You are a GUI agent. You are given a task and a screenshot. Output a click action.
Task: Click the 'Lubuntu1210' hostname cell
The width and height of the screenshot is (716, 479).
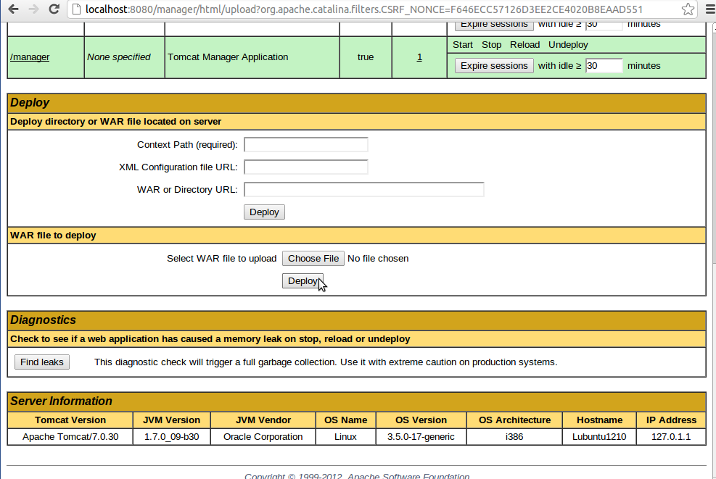click(599, 436)
